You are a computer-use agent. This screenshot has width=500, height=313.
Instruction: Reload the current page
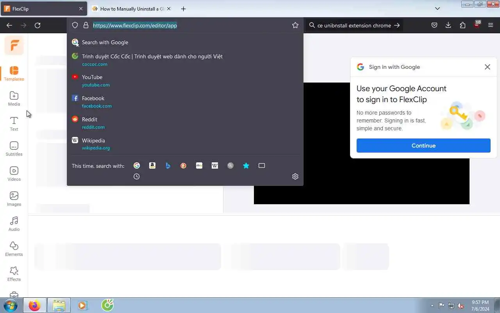[x=37, y=25]
